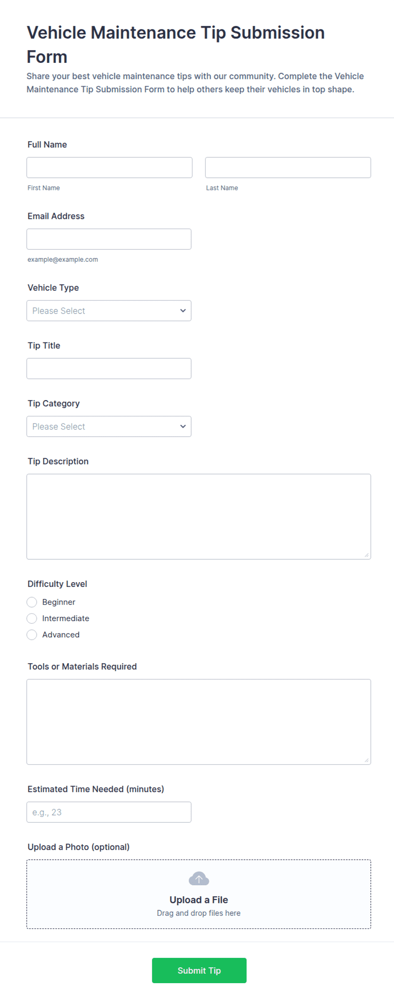This screenshot has width=394, height=1004.
Task: Click the Tip Description resize handle
Action: click(366, 555)
